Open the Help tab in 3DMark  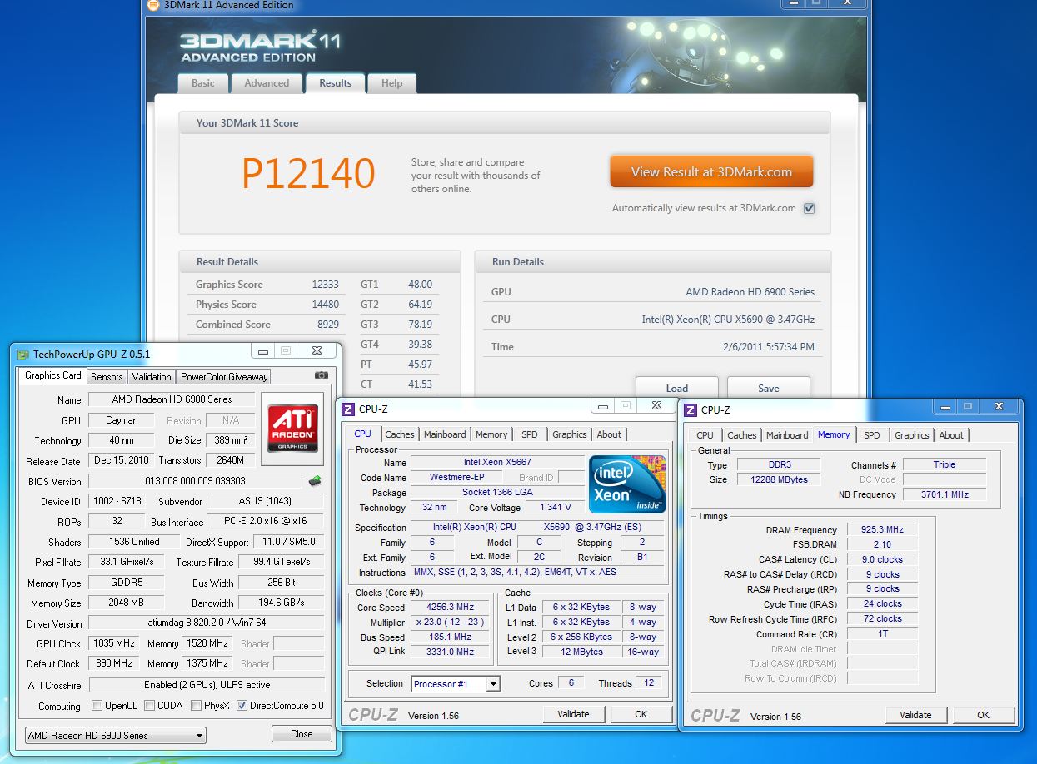(392, 83)
